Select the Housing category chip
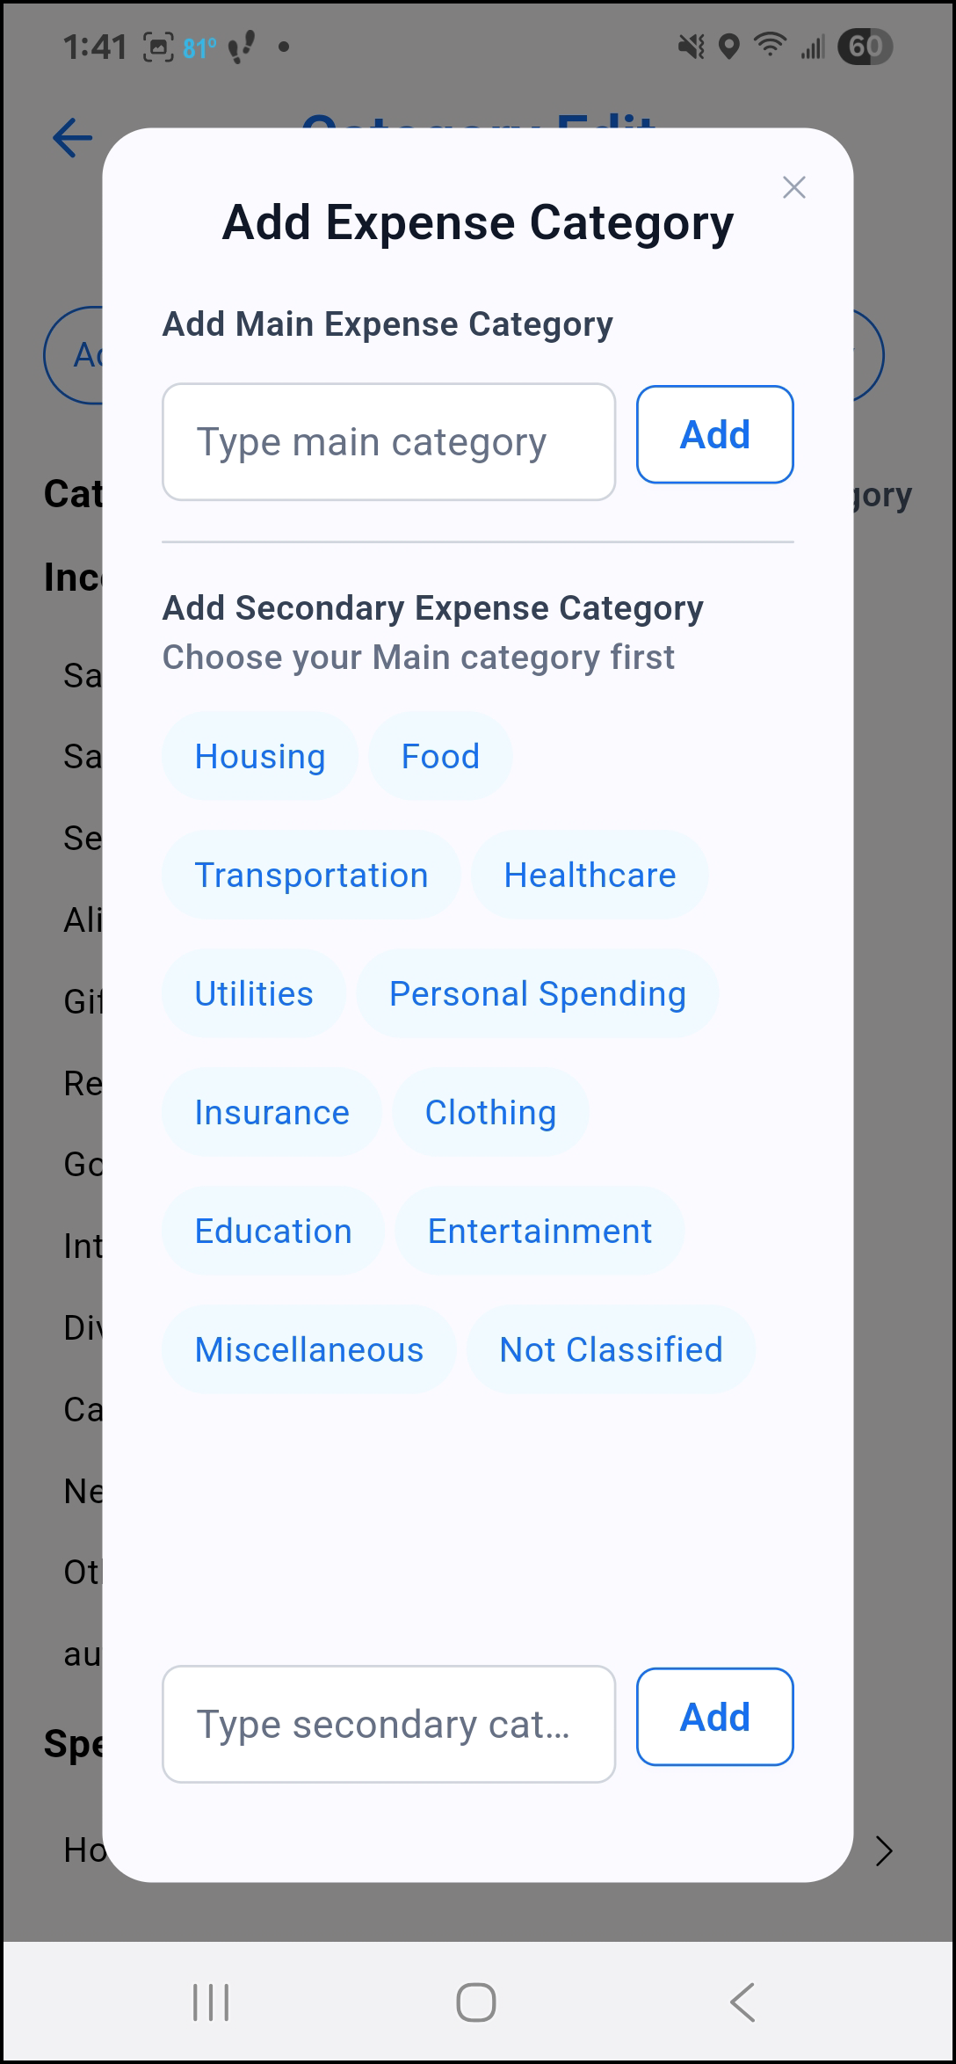Viewport: 956px width, 2064px height. click(260, 756)
